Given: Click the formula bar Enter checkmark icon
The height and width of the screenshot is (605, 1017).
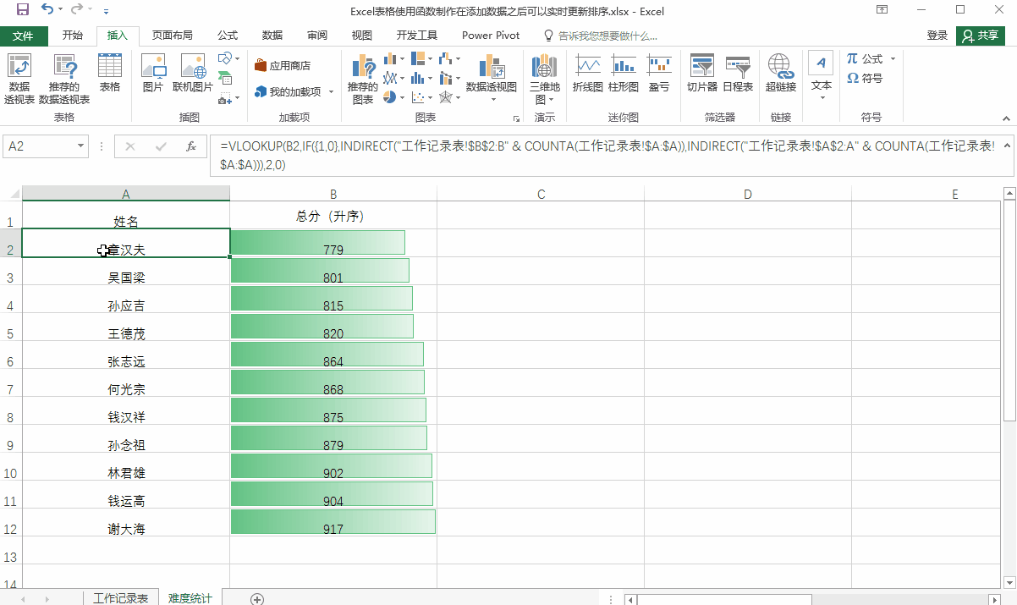Looking at the screenshot, I should point(161,146).
